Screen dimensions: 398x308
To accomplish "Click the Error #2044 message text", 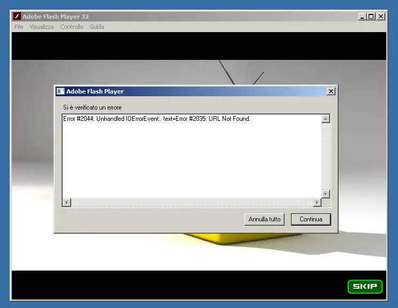I will click(157, 119).
